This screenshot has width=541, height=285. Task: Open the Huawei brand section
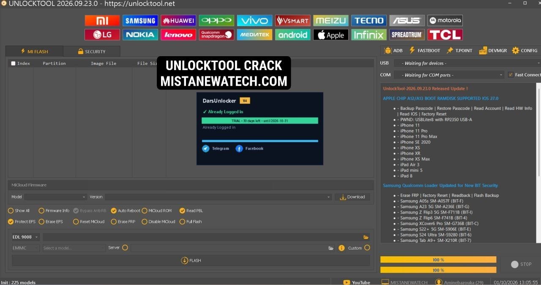coord(178,20)
